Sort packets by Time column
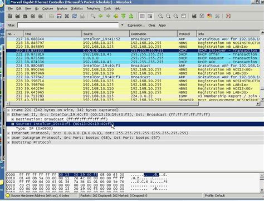Screen dimensions: 264x201 coord(52,34)
